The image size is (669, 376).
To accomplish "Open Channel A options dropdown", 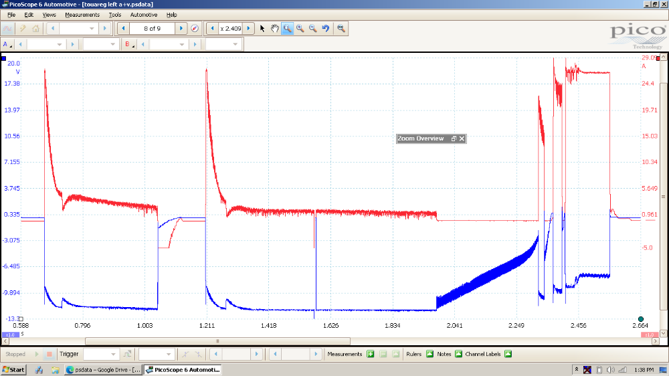I will point(7,44).
